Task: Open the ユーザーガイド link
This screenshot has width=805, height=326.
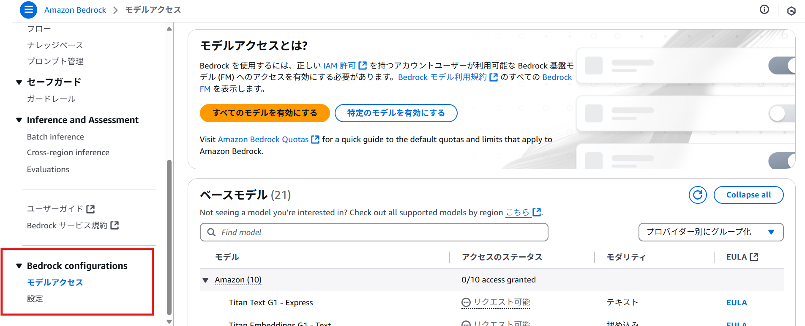Action: [x=55, y=209]
